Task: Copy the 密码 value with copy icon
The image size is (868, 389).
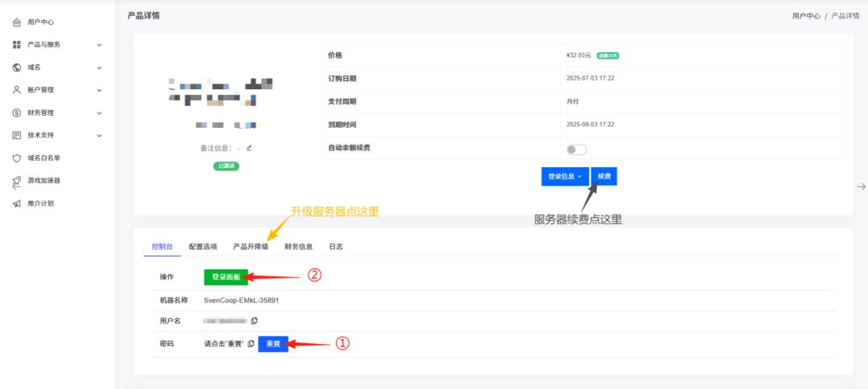Action: pyautogui.click(x=252, y=344)
